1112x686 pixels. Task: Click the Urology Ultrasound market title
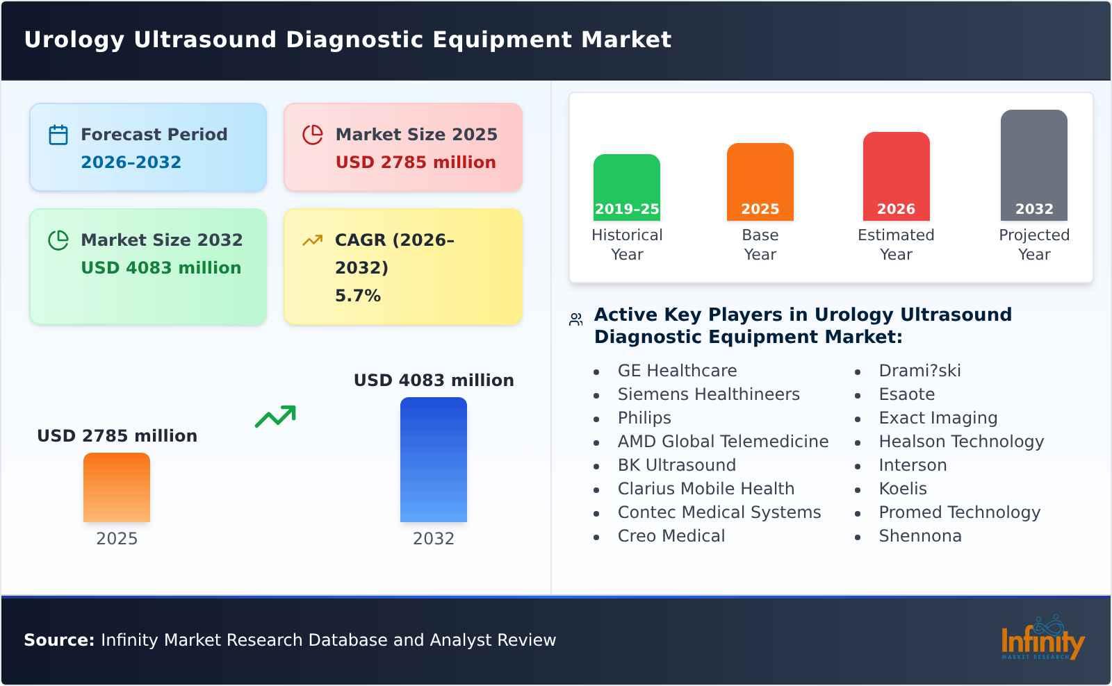point(347,40)
